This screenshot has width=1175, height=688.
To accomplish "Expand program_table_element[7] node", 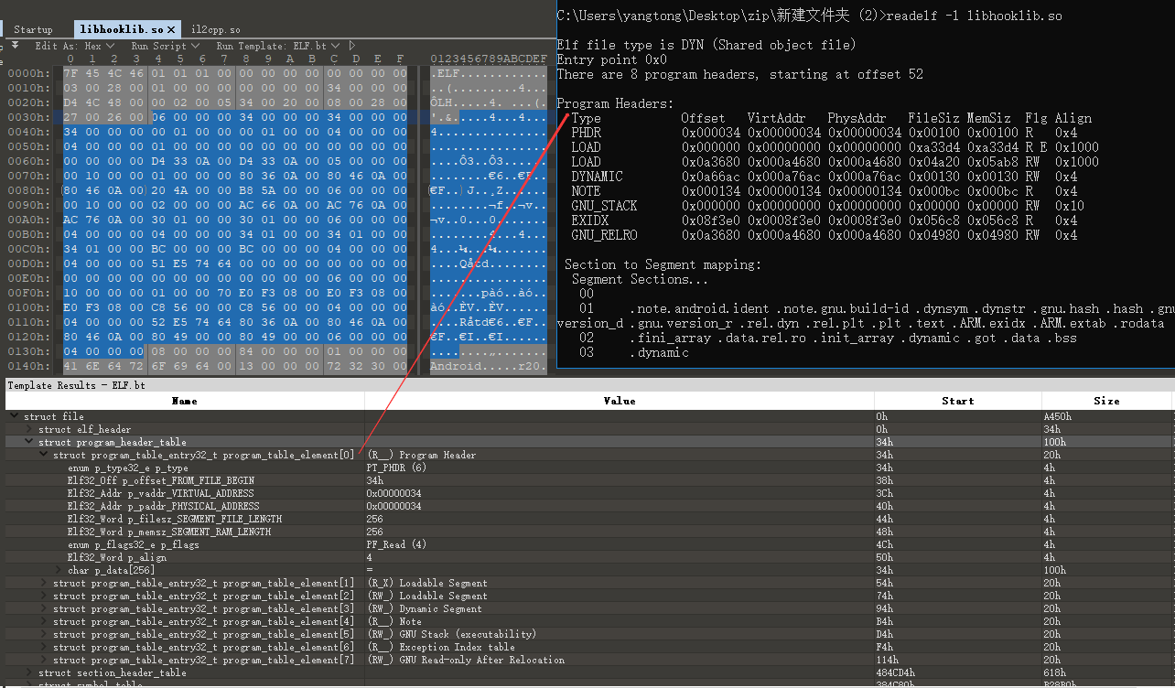I will click(x=43, y=660).
